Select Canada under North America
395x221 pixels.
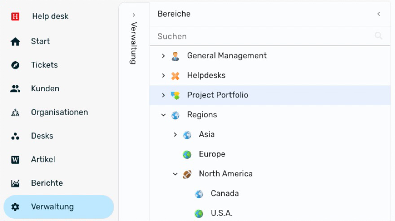(224, 194)
